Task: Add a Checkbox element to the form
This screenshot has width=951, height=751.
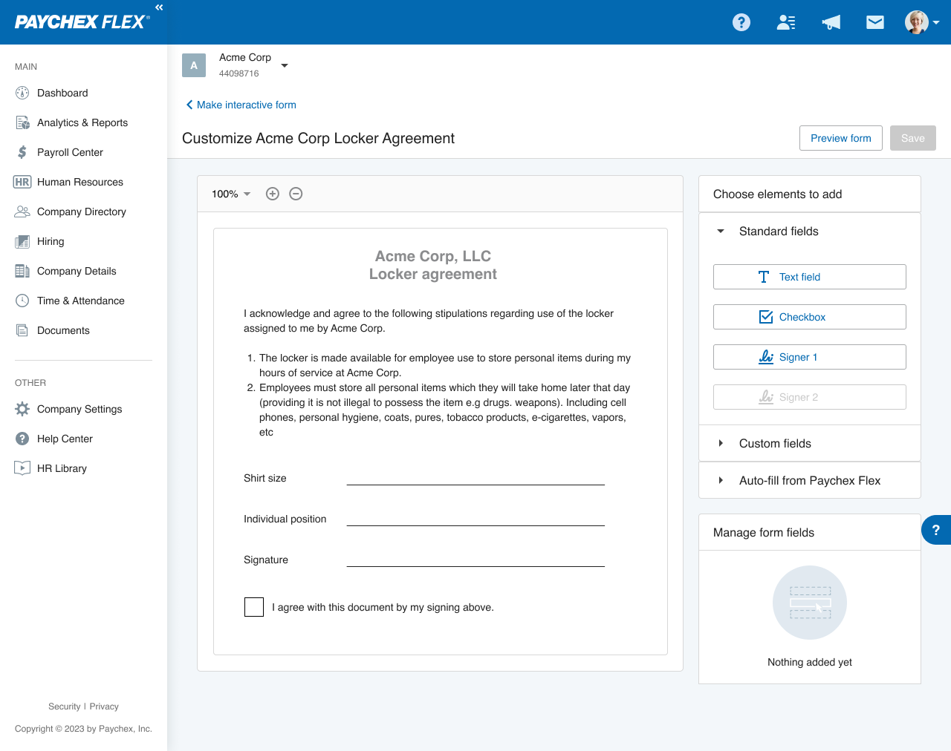Action: point(810,317)
